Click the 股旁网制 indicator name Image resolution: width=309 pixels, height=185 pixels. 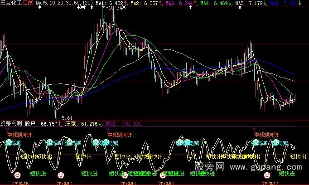coord(11,123)
